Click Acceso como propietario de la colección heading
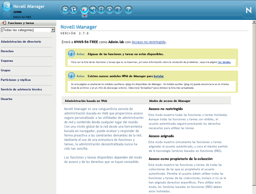This screenshot has height=194, width=256. coord(180,159)
